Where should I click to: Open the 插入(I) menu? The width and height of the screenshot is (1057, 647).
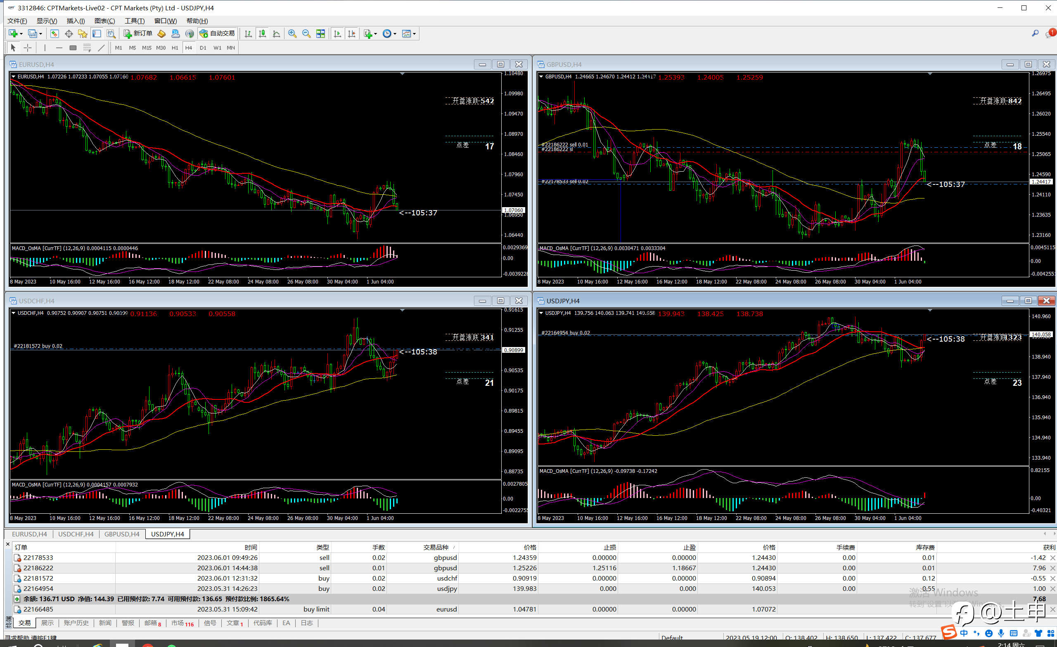pos(76,21)
